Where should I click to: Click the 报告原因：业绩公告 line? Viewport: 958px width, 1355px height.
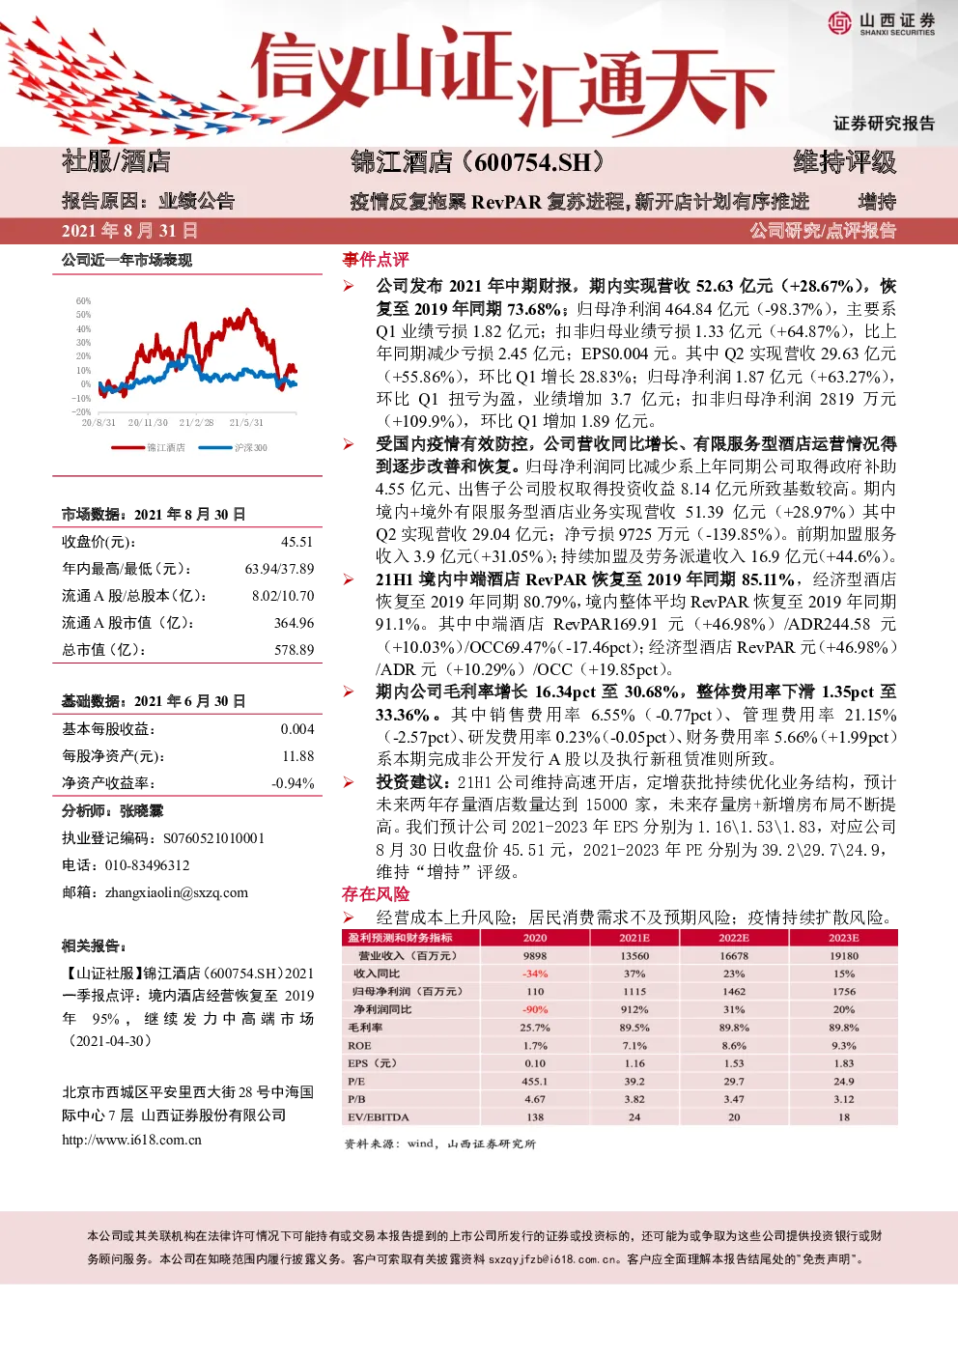click(x=148, y=201)
